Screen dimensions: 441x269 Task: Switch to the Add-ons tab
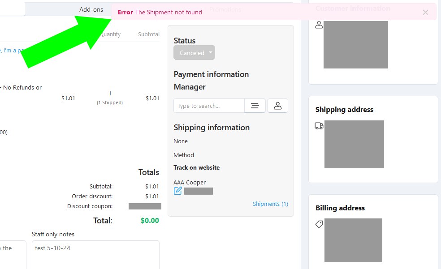pos(91,9)
